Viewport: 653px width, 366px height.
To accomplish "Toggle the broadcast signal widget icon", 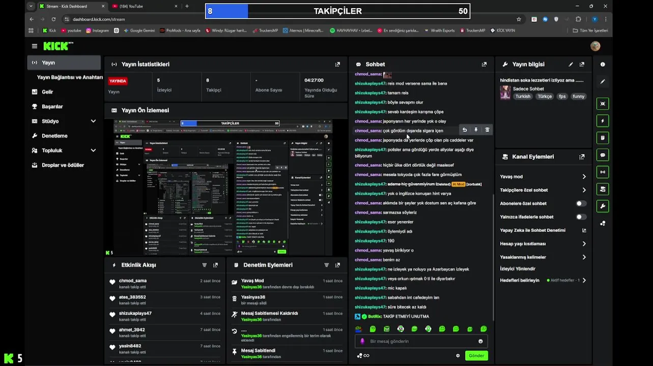I will click(x=603, y=172).
